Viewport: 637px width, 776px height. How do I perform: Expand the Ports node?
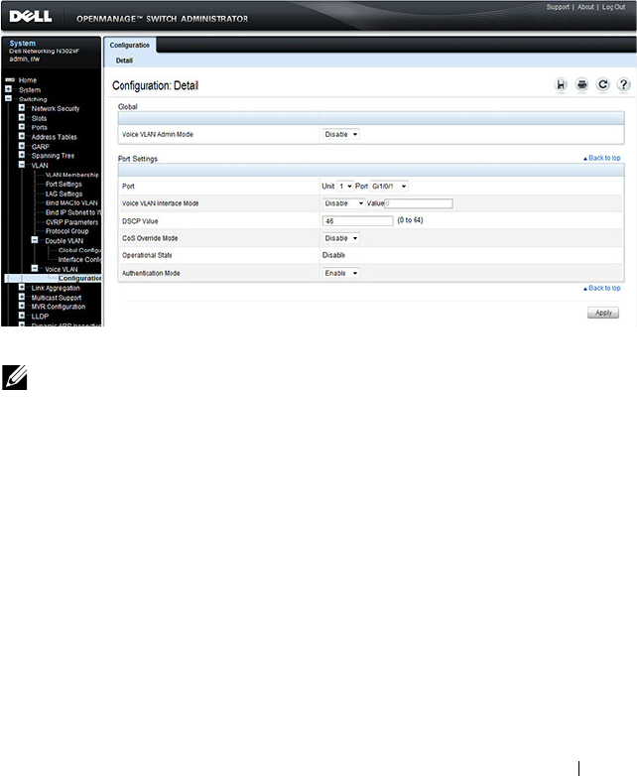pos(22,127)
